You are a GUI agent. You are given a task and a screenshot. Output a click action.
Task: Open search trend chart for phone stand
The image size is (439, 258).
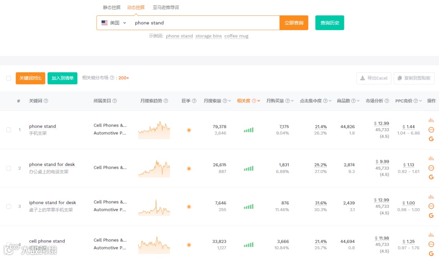coord(154,130)
